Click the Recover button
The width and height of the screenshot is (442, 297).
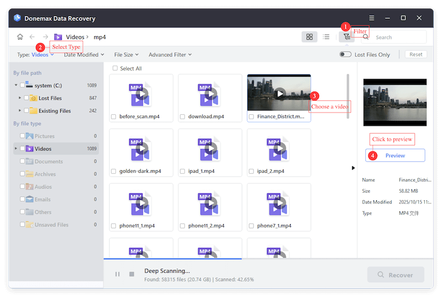click(396, 275)
